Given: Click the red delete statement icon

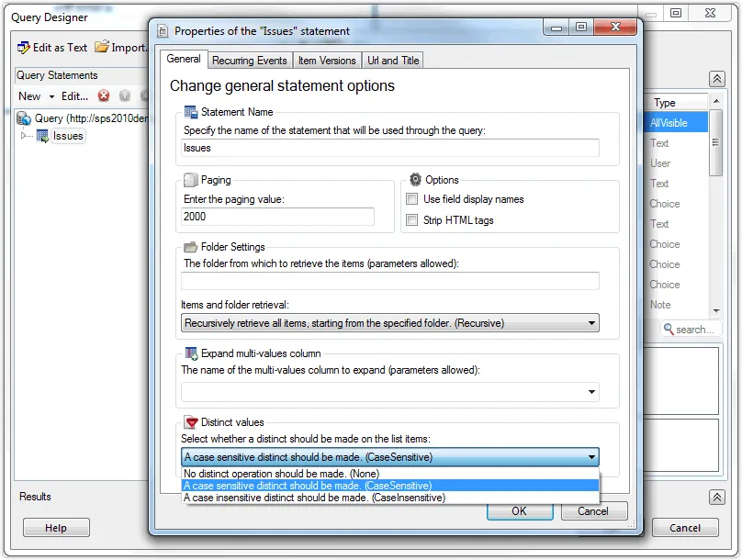Looking at the screenshot, I should (104, 95).
